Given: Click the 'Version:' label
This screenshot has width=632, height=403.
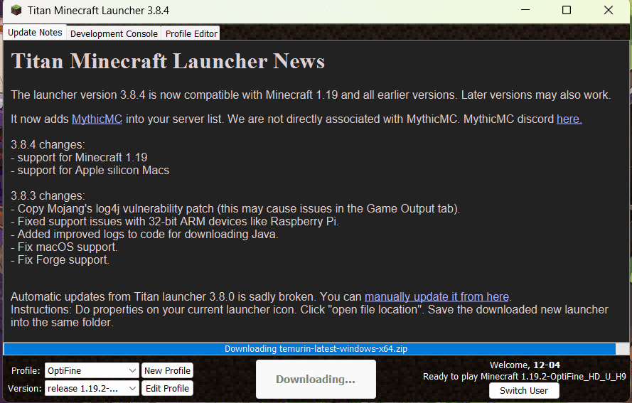Looking at the screenshot, I should (25, 389).
